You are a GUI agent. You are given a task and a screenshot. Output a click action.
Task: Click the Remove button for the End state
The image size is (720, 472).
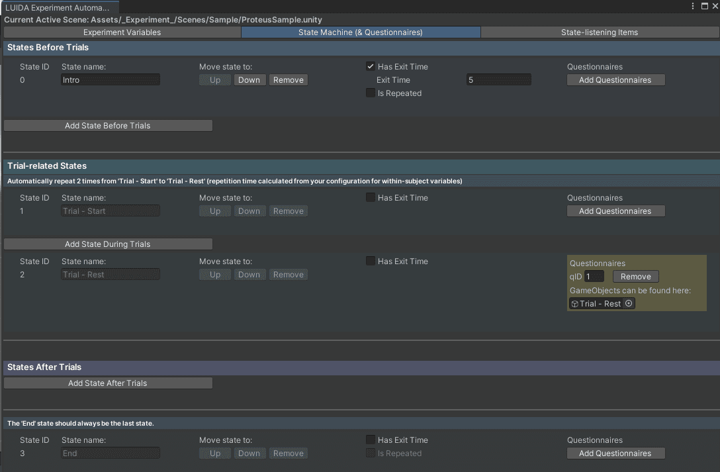289,453
